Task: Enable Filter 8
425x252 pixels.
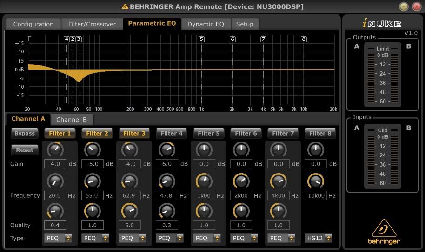Action: pos(320,133)
